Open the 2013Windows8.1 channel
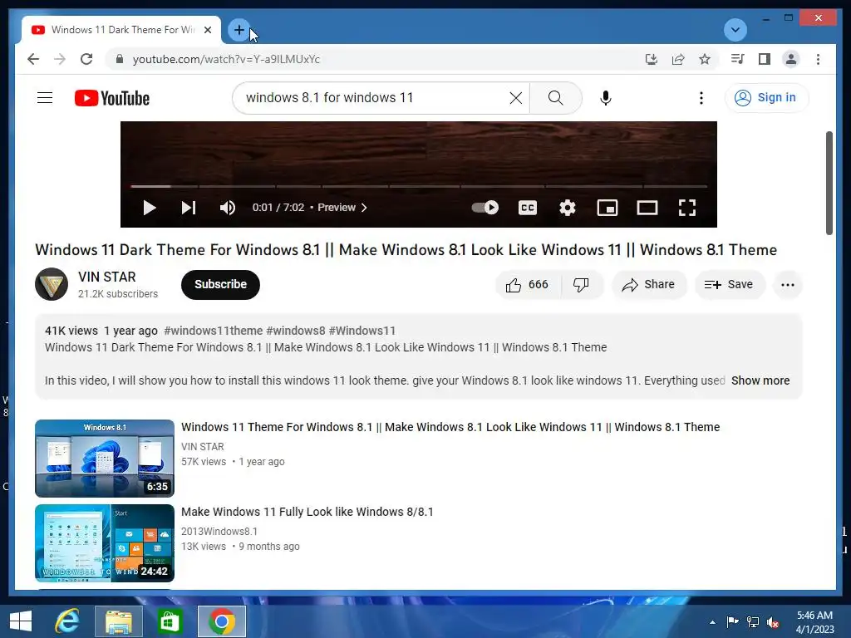The height and width of the screenshot is (638, 851). coord(219,531)
